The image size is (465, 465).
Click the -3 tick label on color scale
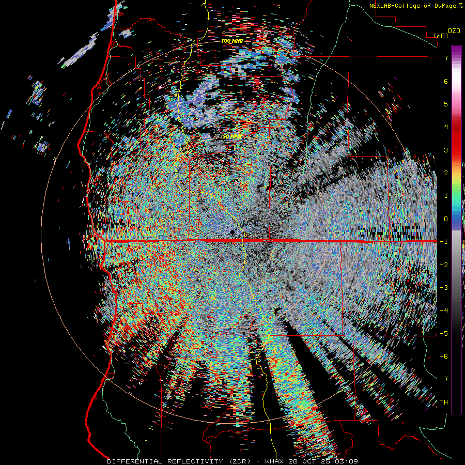point(444,288)
